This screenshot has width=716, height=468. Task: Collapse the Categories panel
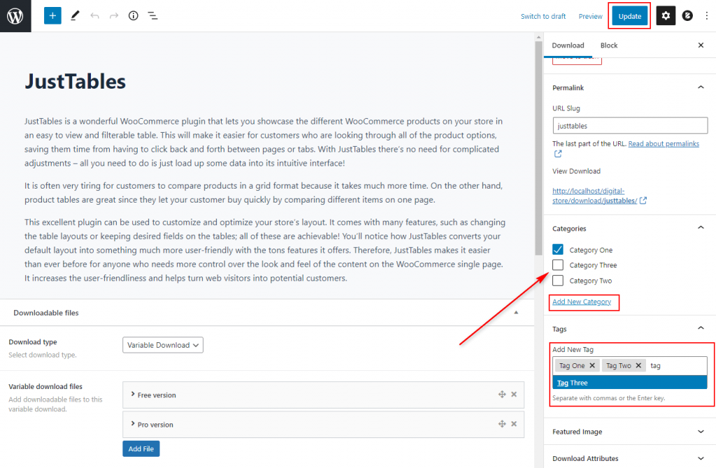pyautogui.click(x=701, y=228)
